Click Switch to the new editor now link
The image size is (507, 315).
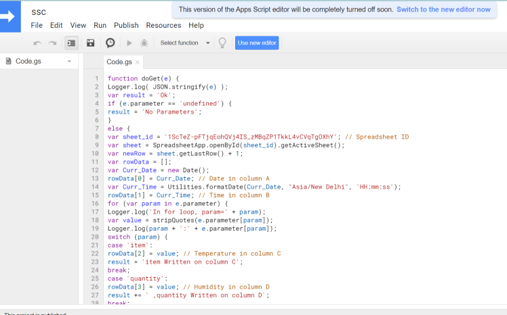point(443,9)
